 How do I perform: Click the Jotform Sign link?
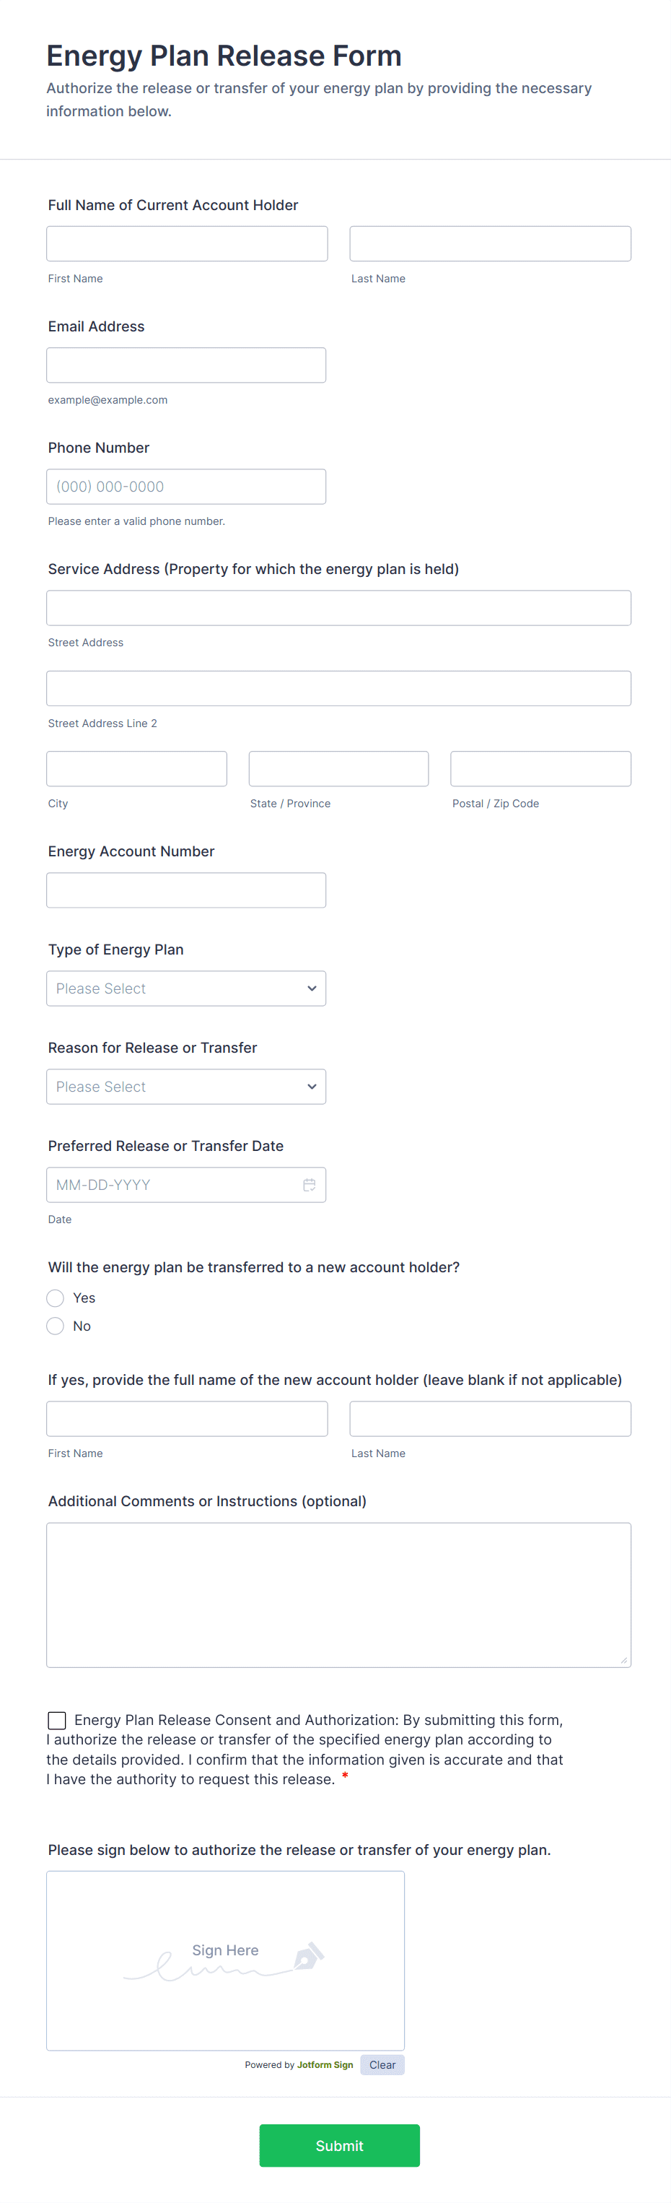[324, 2064]
